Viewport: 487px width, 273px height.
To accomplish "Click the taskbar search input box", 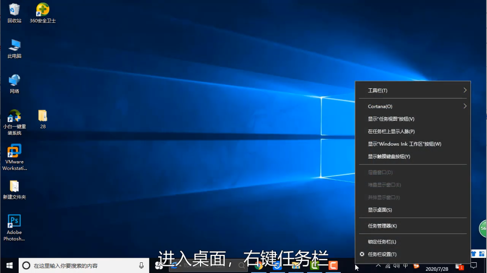I will point(80,265).
